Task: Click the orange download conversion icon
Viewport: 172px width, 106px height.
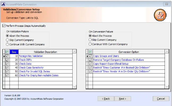Action: coord(160,15)
